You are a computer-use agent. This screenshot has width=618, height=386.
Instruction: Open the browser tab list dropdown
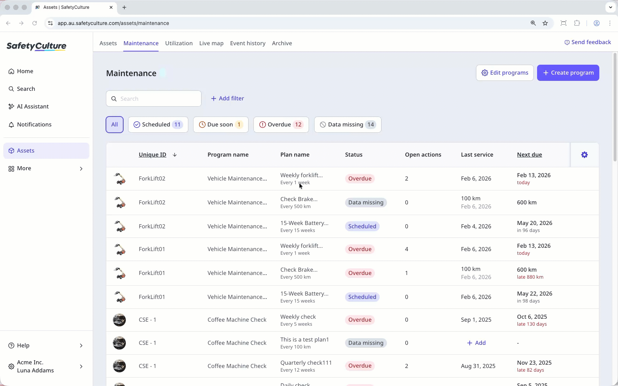tap(610, 7)
